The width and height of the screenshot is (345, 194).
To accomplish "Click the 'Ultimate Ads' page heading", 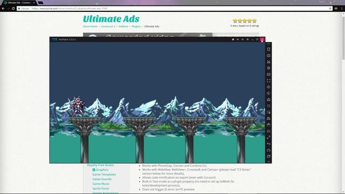I will (x=111, y=19).
